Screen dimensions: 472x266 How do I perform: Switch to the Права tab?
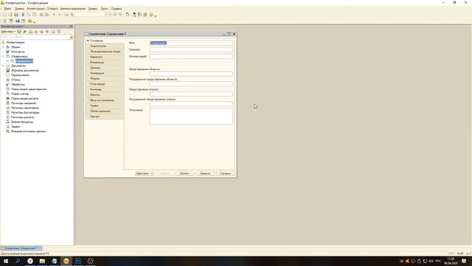105,106
